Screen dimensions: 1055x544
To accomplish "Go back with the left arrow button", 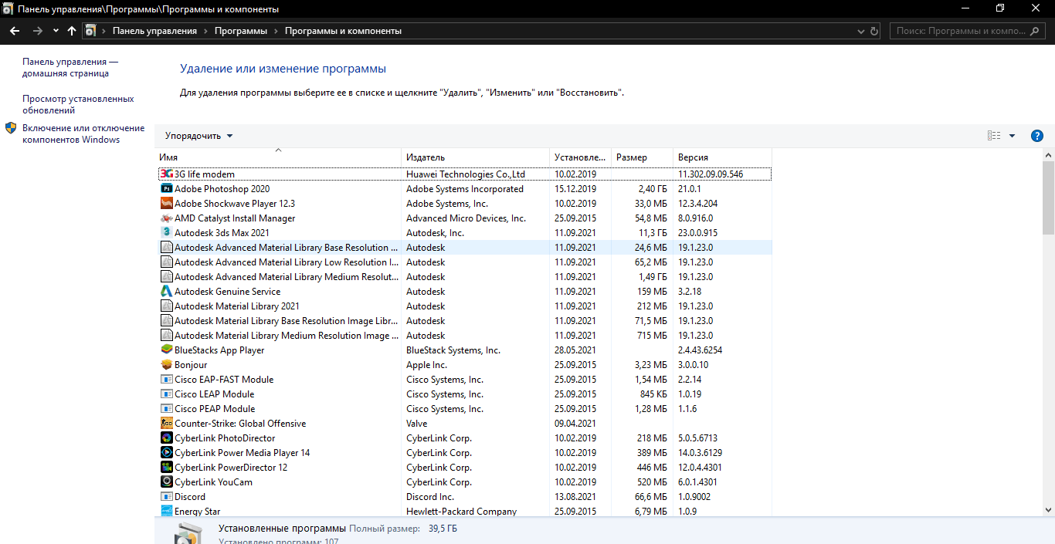I will click(15, 31).
